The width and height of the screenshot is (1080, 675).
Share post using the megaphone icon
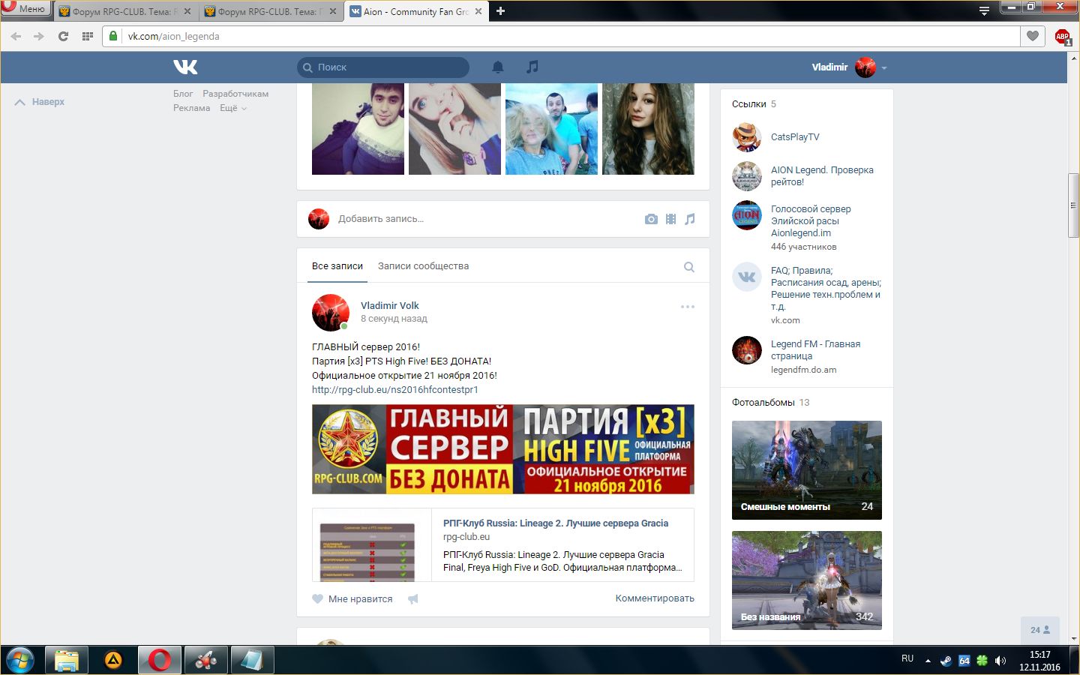coord(412,598)
